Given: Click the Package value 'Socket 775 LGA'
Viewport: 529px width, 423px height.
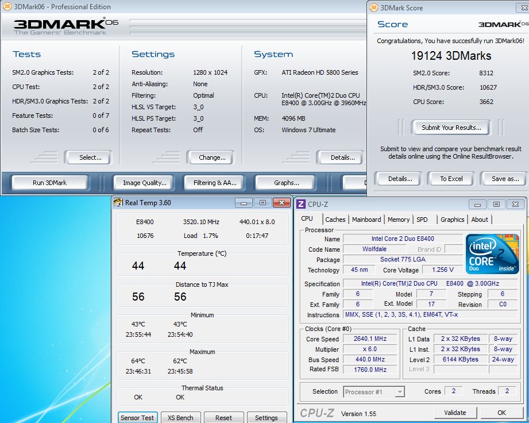Looking at the screenshot, I should (x=403, y=259).
